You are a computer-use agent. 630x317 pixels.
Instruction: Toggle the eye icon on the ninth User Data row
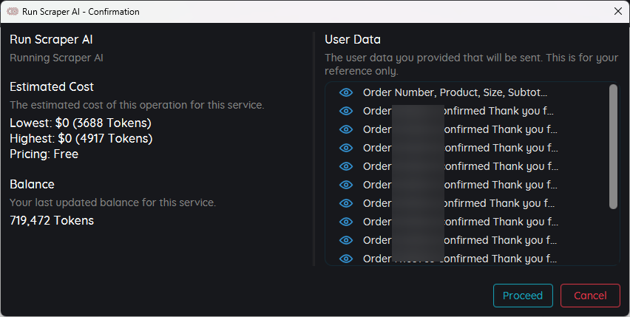(x=345, y=240)
